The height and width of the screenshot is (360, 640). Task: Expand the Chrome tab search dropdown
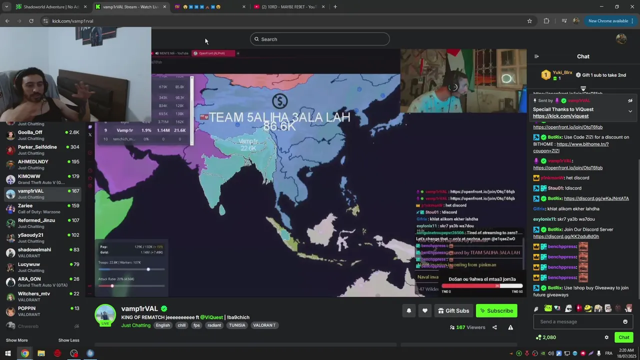point(6,6)
